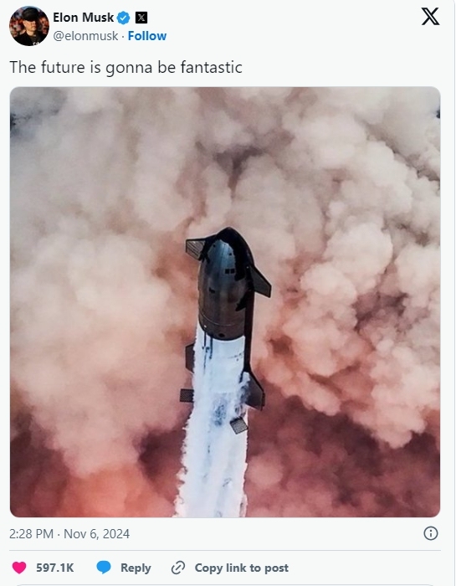456x586 pixels.
Task: Click the 2:28 PM time link
Action: (31, 534)
